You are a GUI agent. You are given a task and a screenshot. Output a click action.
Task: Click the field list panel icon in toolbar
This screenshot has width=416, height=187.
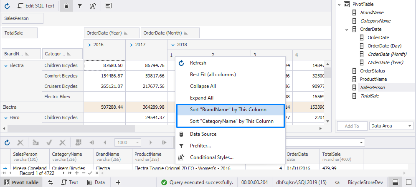pos(108,6)
